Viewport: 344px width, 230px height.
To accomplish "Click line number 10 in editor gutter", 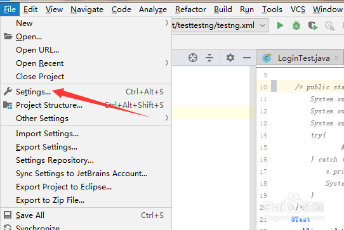I will tap(263, 87).
